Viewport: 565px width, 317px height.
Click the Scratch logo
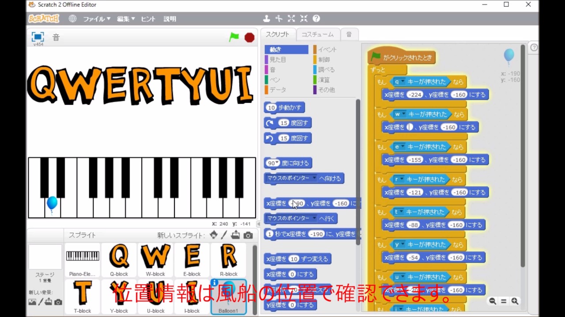44,18
